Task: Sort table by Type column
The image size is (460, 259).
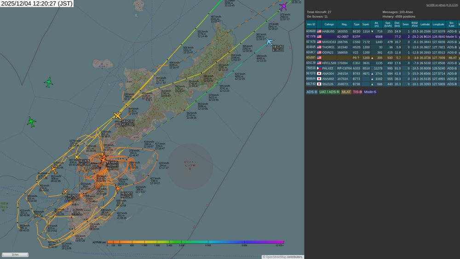Action: point(356,24)
